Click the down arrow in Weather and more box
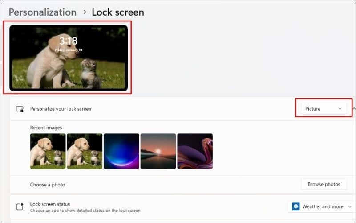This screenshot has width=356, height=223. pos(350,207)
